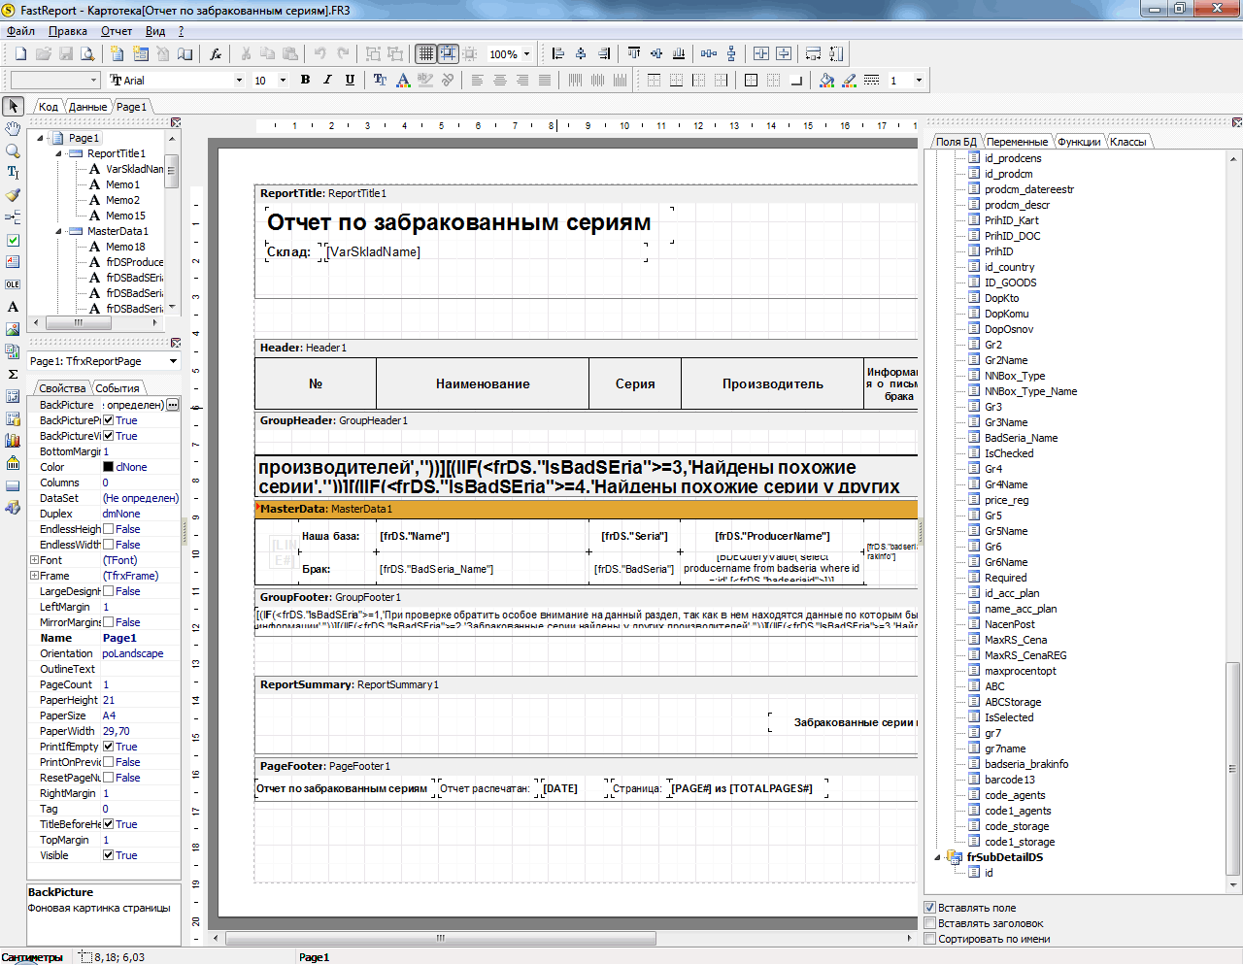This screenshot has height=965, width=1243.
Task: Toggle Align to Grid button
Action: (x=448, y=53)
